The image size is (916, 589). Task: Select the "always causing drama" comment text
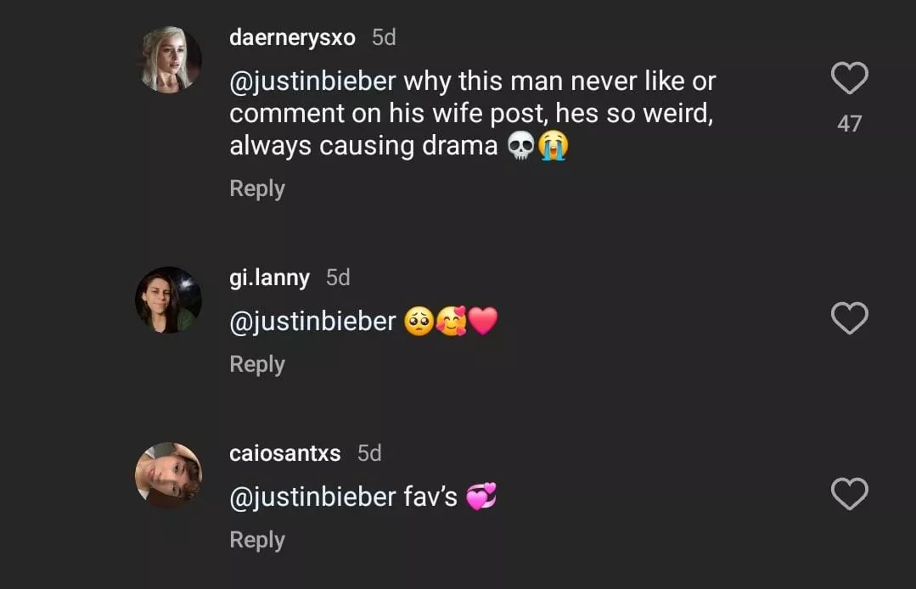click(x=363, y=146)
